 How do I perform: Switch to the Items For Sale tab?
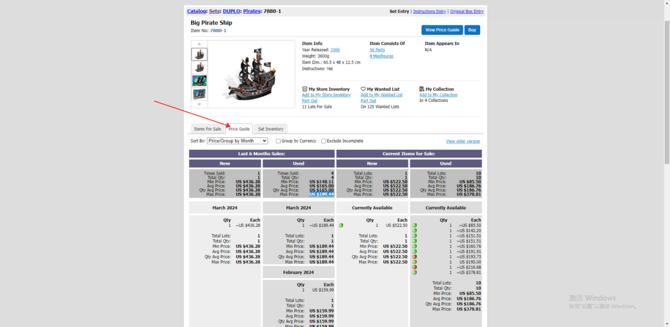207,129
